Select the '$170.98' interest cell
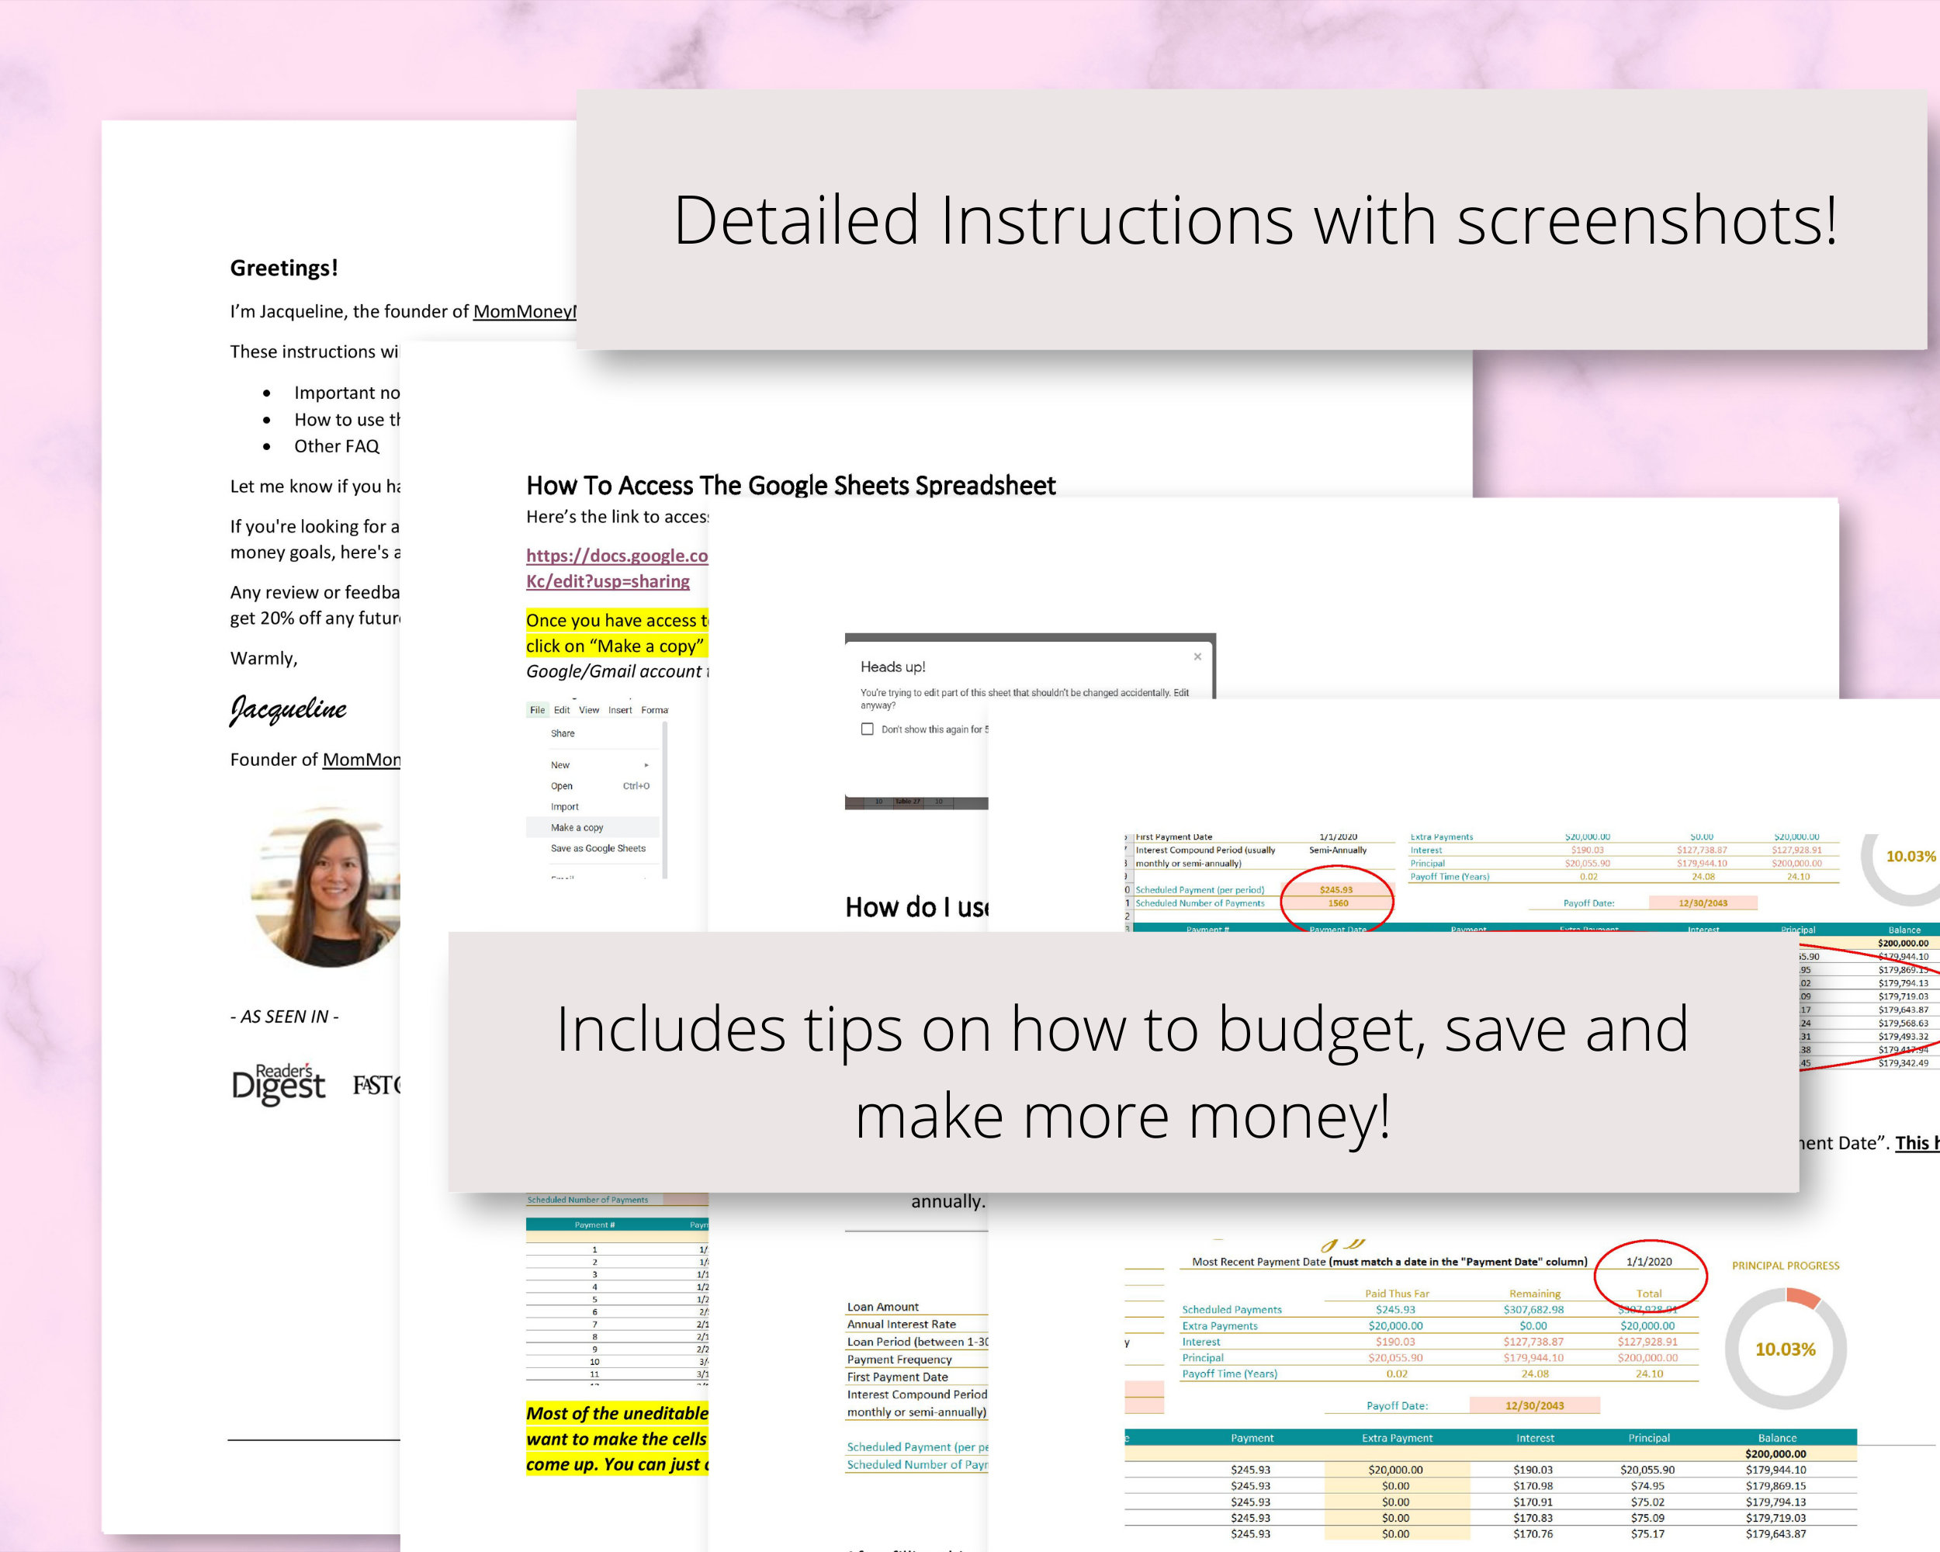 (1533, 1485)
